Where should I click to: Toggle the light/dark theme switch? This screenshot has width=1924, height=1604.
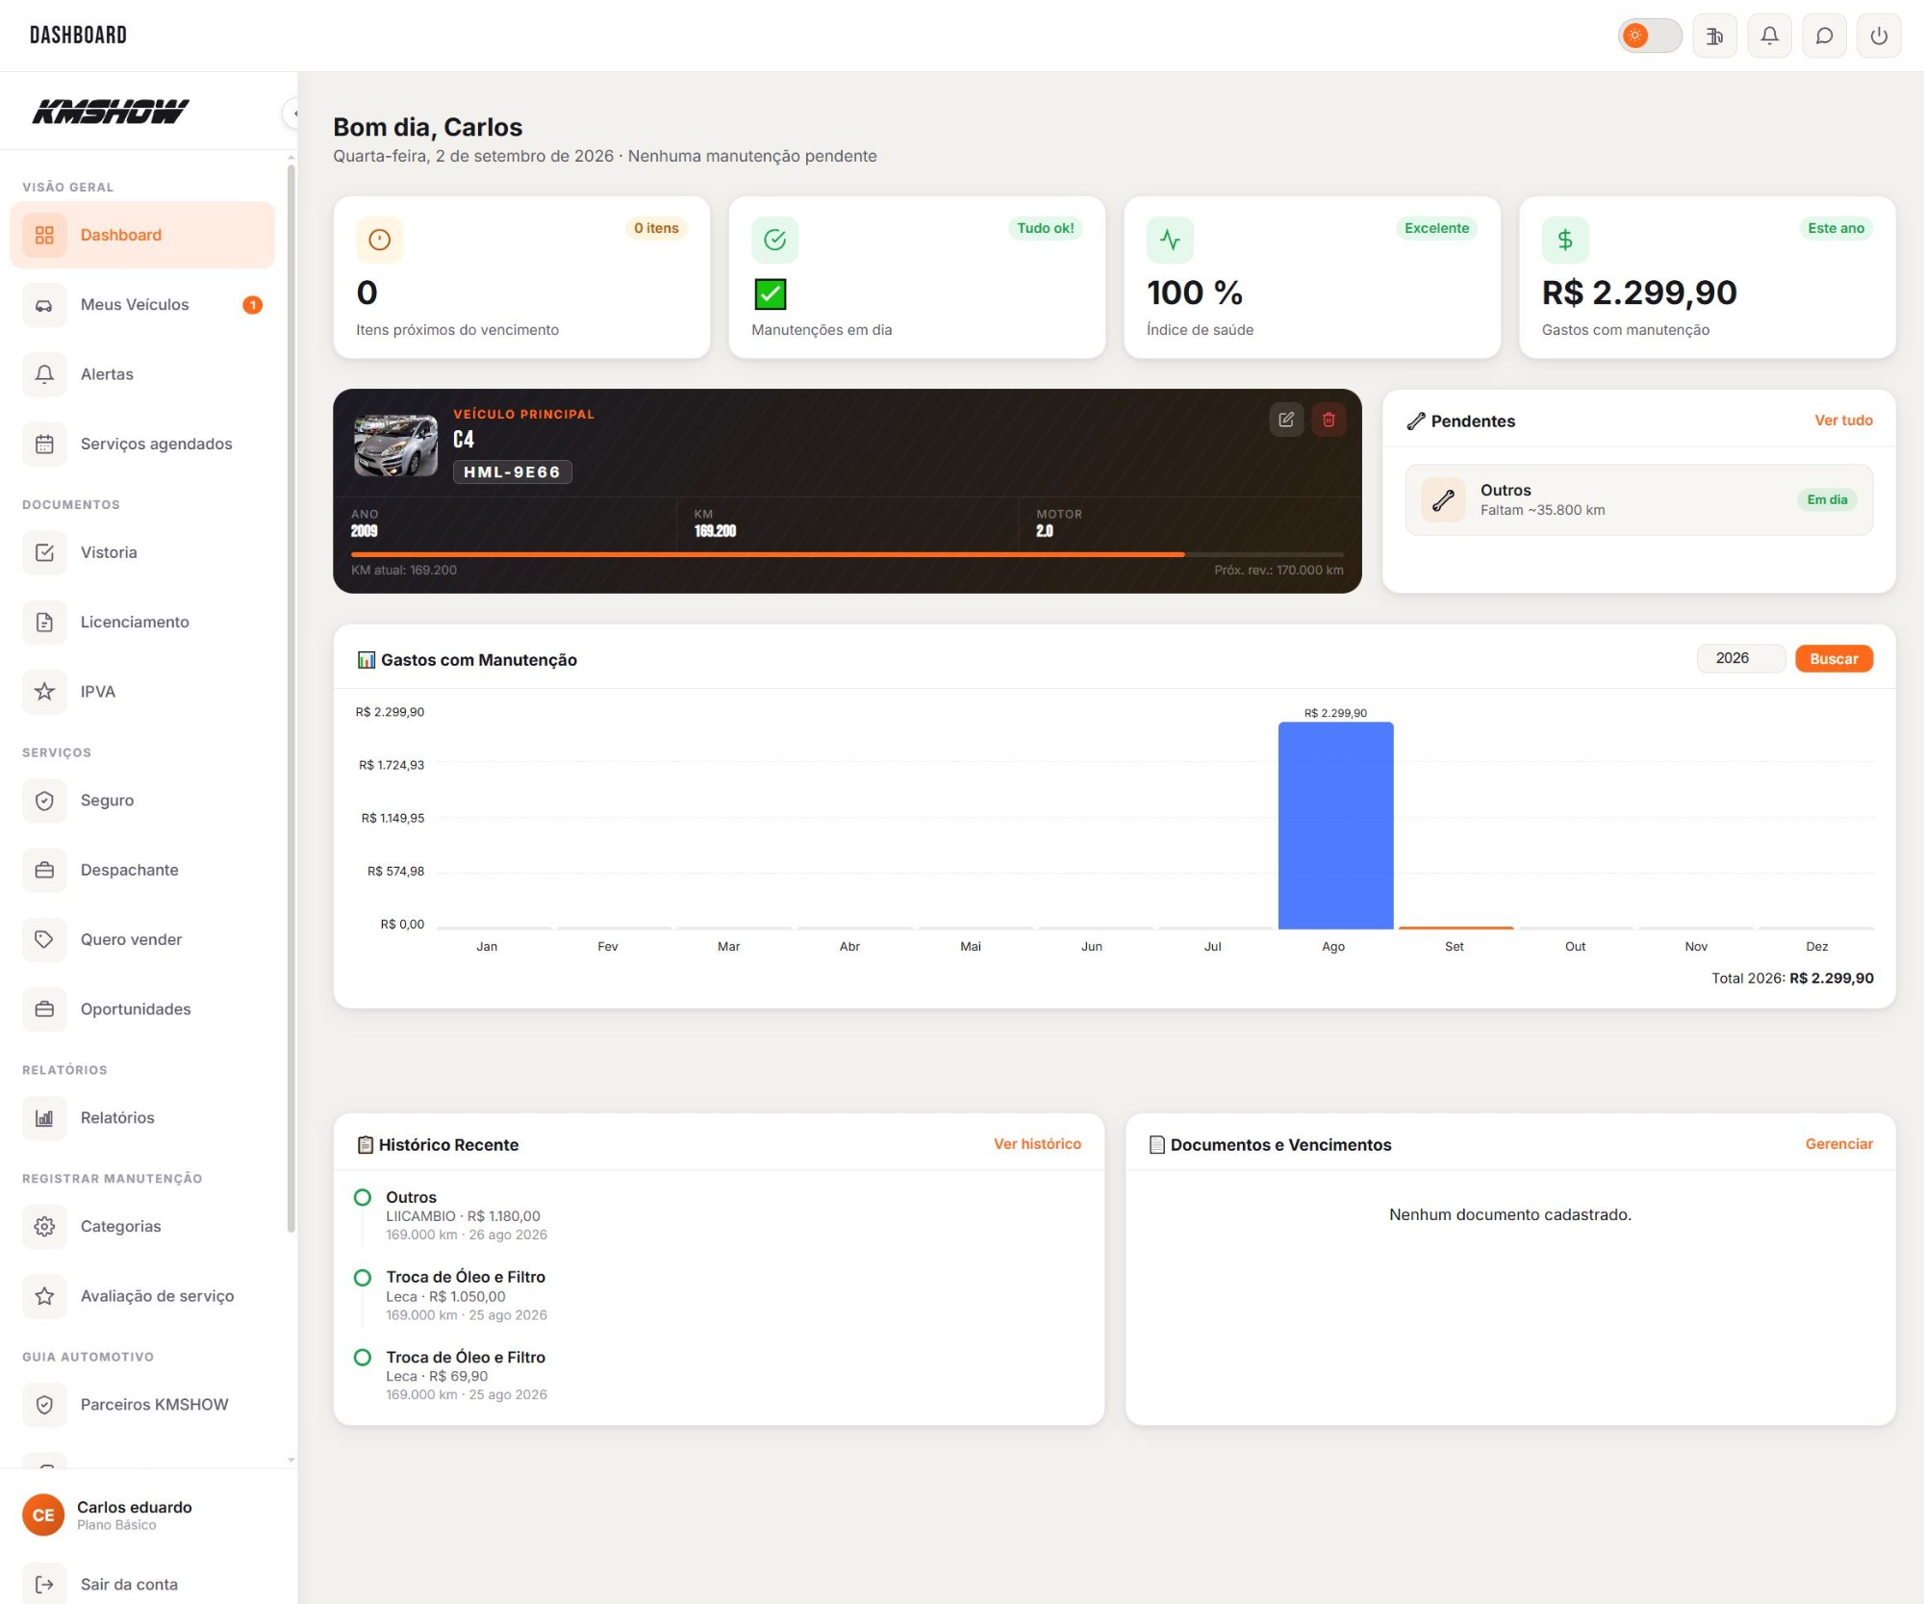pyautogui.click(x=1649, y=36)
